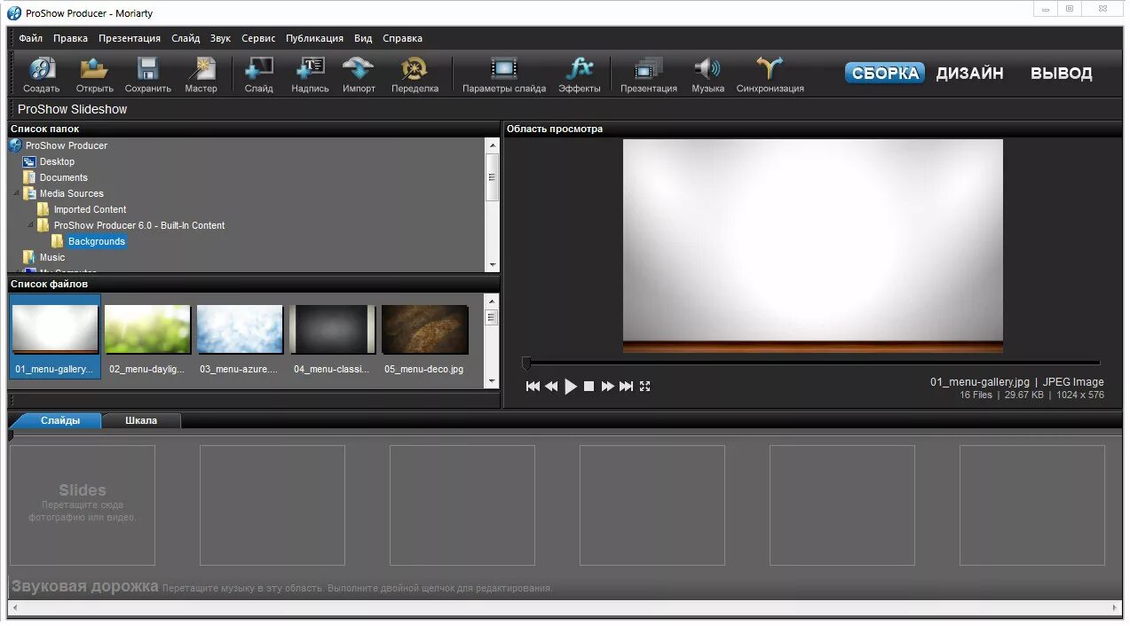This screenshot has width=1130, height=626.
Task: Open Параметры слайда settings
Action: [503, 69]
